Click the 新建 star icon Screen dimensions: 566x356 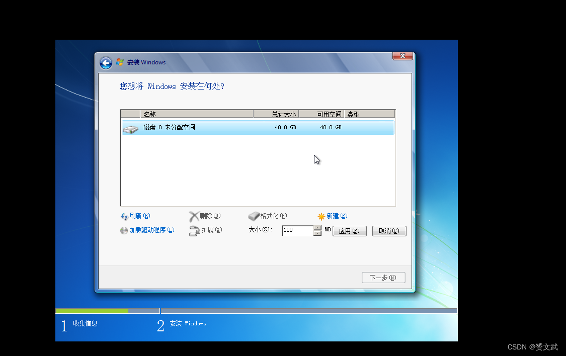click(321, 216)
